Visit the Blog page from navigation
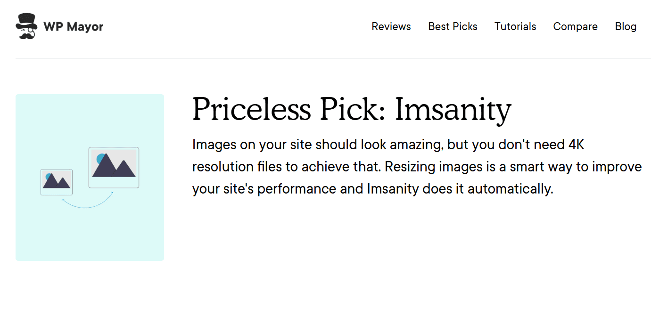Screen dimensions: 651x315 click(x=626, y=26)
